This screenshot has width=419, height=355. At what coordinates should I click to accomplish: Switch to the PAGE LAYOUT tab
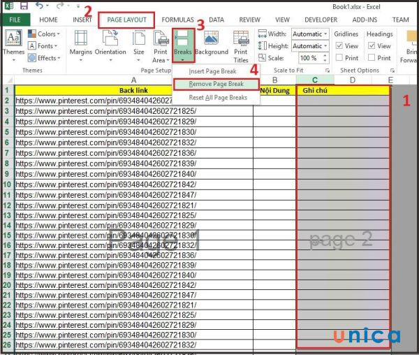126,20
